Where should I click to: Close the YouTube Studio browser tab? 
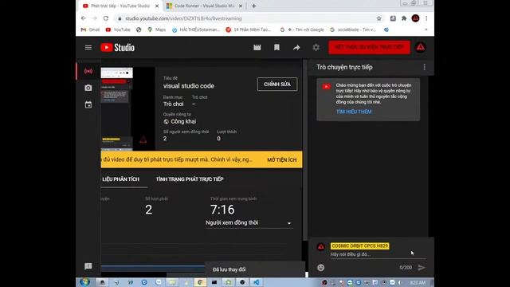pos(157,6)
